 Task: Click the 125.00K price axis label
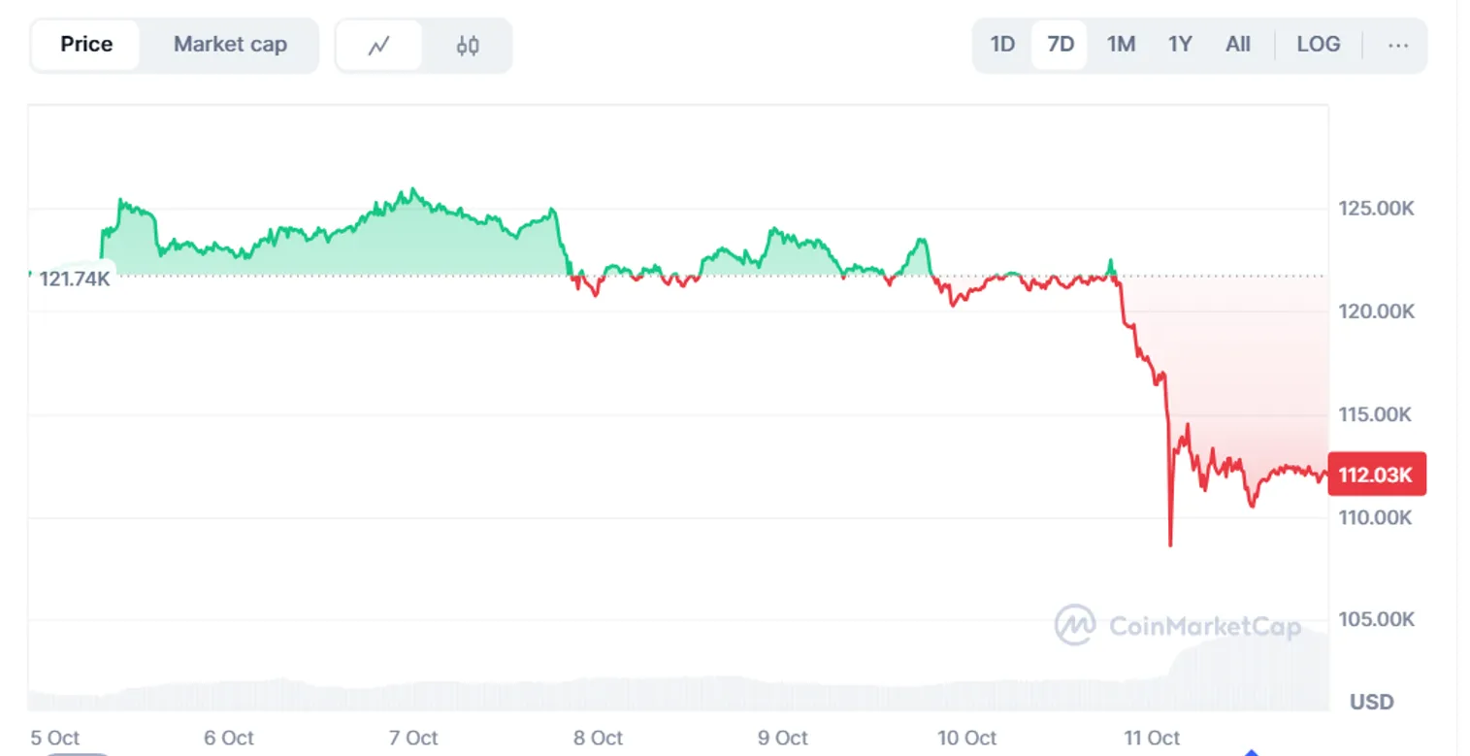tap(1376, 209)
